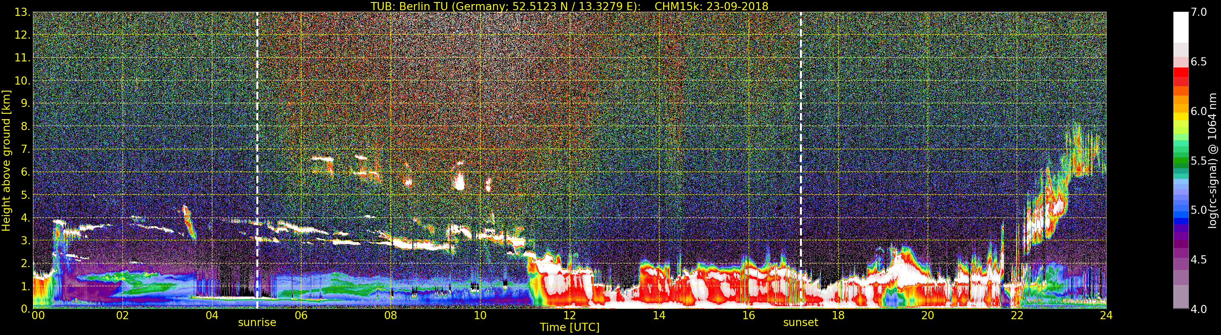Click the '13.' tick on the height axis
Screen dimensions: 1221x335
pos(22,12)
